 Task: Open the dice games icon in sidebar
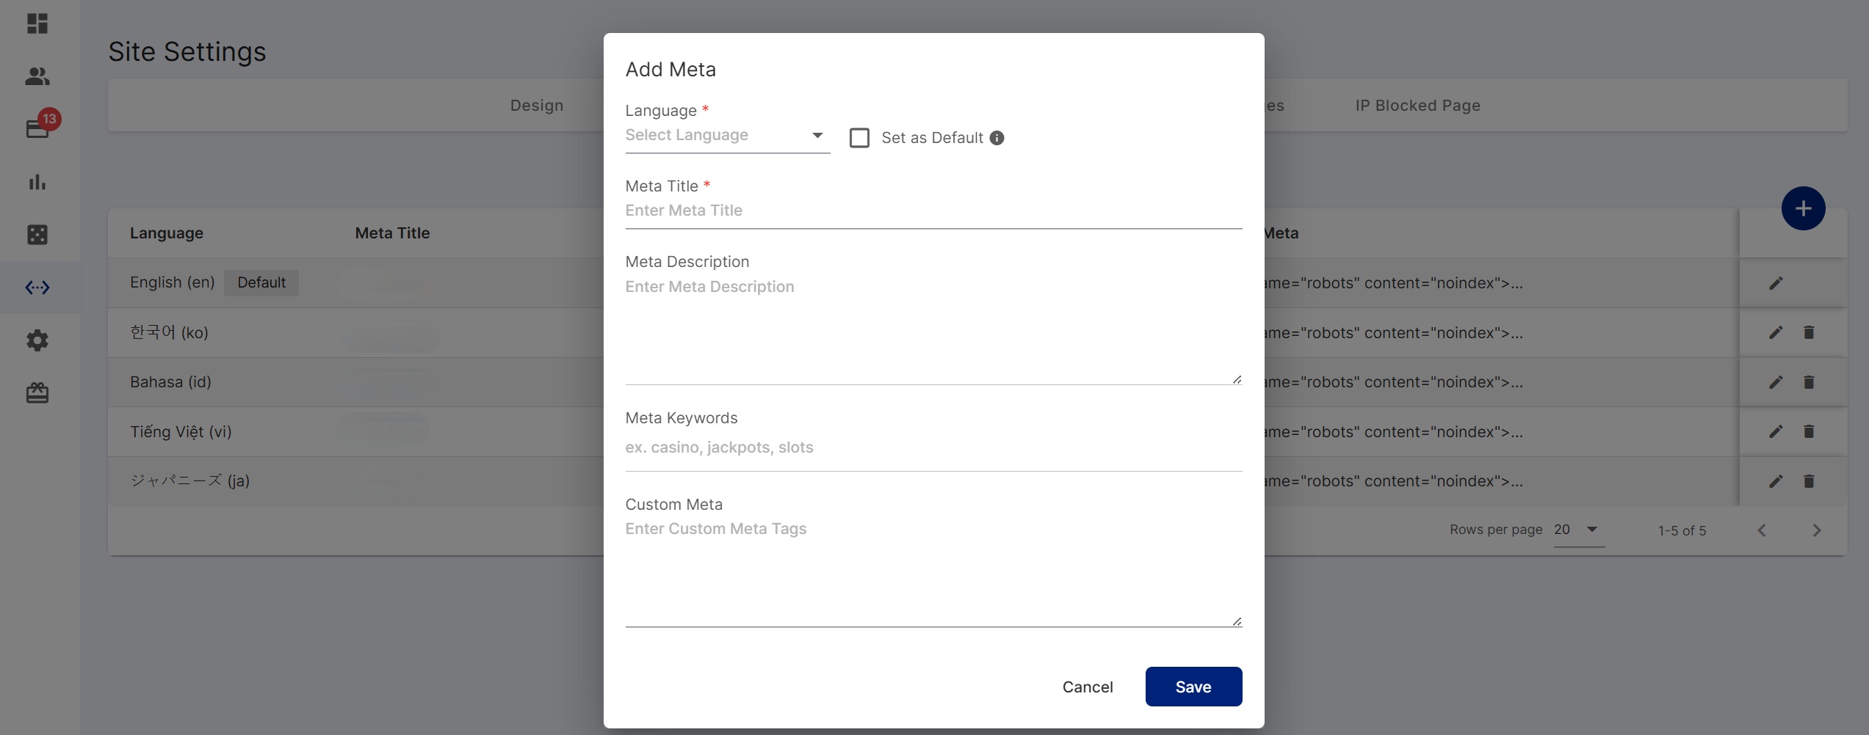point(37,235)
